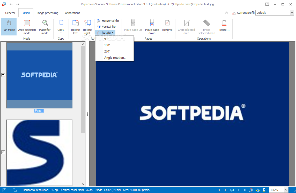Choose 180° from the Rotate menu

click(x=115, y=45)
